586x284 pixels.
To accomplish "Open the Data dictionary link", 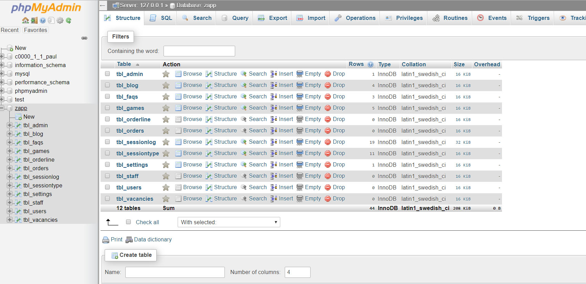I will (153, 240).
